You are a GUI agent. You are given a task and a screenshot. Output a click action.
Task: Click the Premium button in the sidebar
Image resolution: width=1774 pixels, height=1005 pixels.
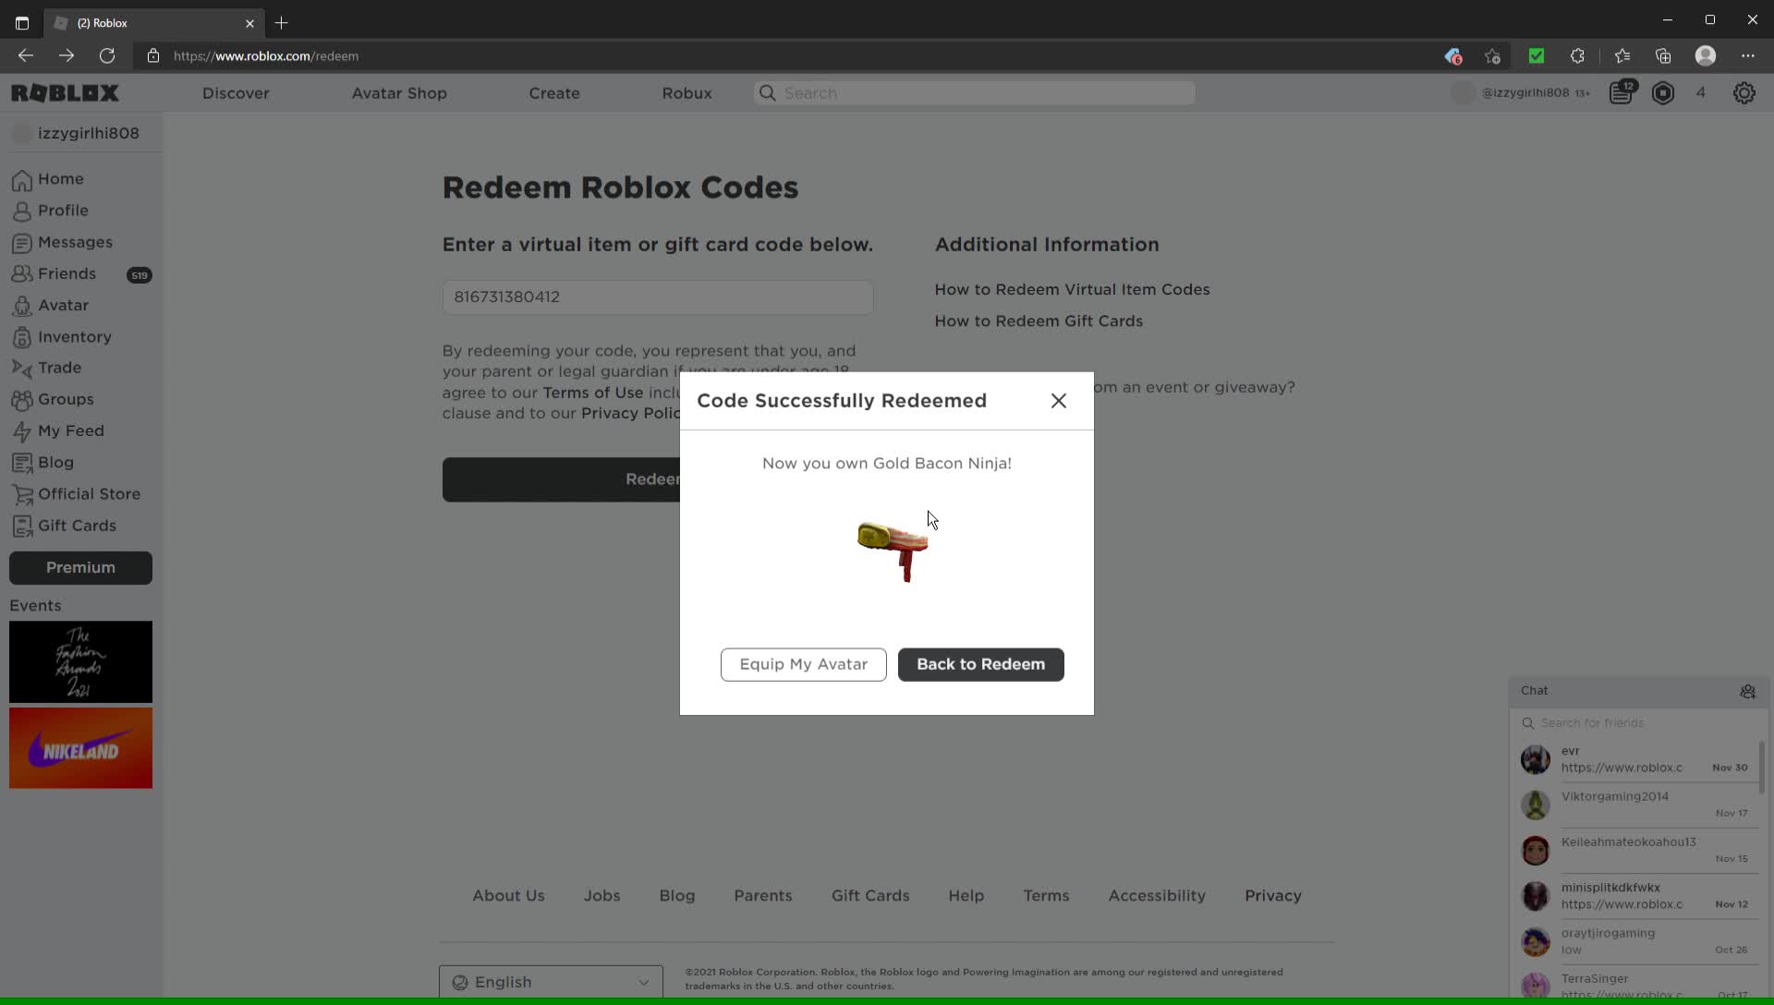(80, 567)
